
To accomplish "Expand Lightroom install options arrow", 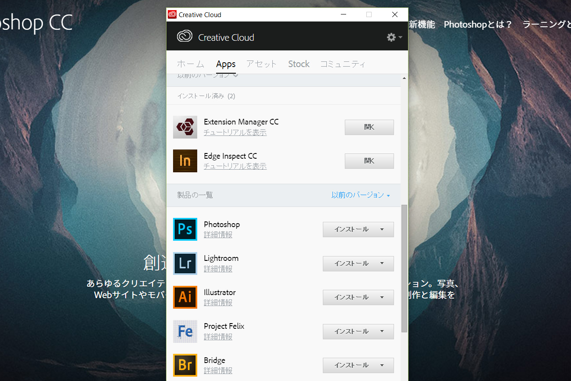I will coord(382,263).
